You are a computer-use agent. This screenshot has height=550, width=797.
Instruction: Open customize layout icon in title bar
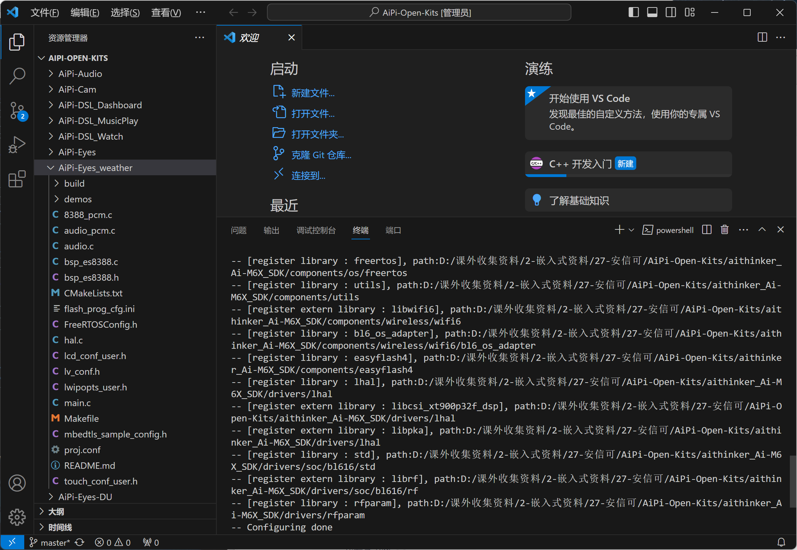(689, 12)
